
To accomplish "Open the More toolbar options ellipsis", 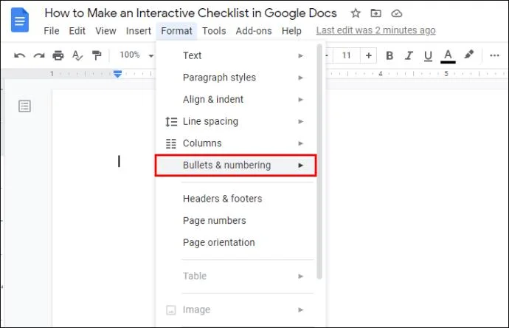I will tap(494, 55).
